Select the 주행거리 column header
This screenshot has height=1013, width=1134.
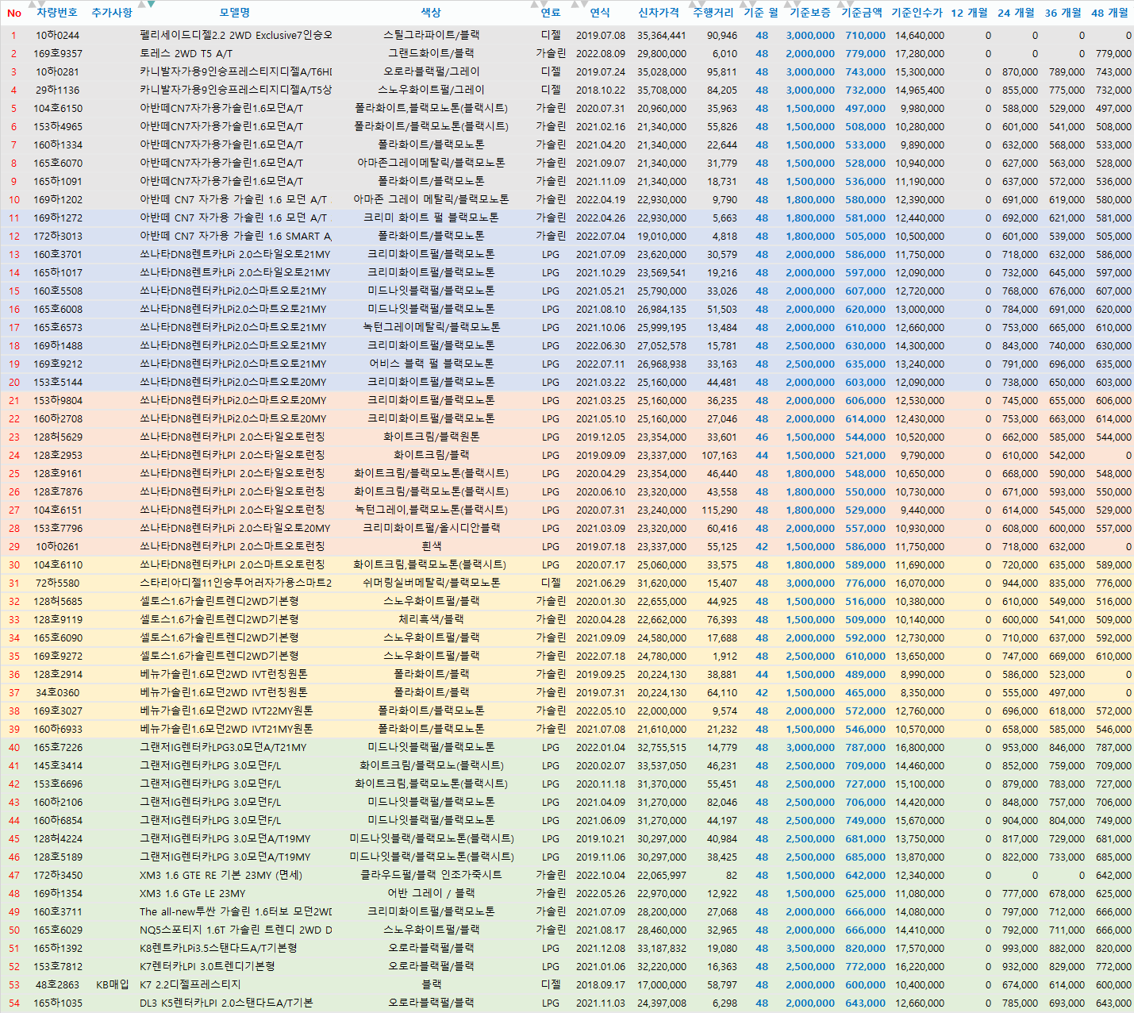(x=713, y=13)
